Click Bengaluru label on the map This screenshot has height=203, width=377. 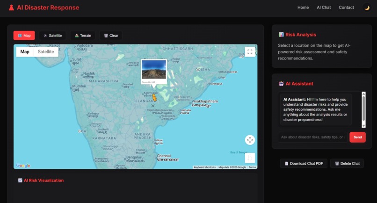point(135,159)
